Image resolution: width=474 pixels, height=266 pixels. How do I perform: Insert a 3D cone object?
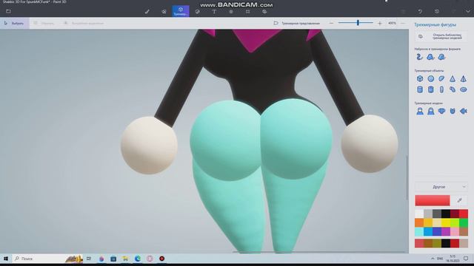[453, 79]
